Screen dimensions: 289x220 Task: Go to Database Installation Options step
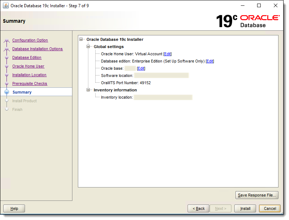point(37,49)
